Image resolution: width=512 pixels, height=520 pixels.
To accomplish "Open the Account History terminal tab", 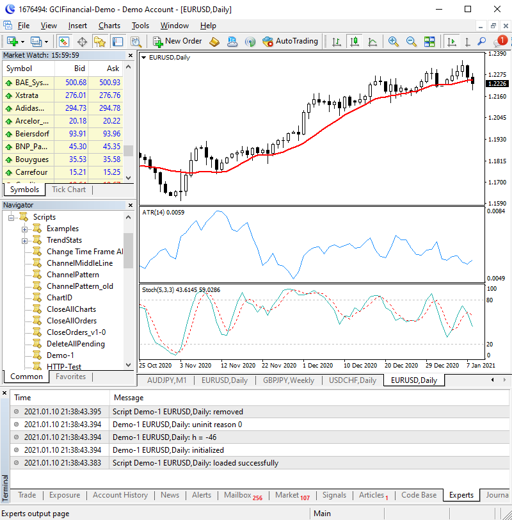I will pos(120,495).
